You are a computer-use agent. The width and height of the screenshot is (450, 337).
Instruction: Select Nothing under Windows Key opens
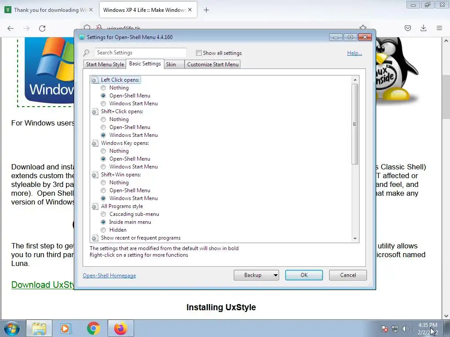(x=103, y=151)
